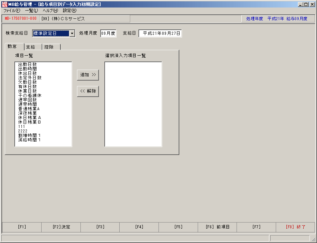The width and height of the screenshot is (317, 243).
Task: Select 休日残業 B in the item list
Action: [30, 122]
